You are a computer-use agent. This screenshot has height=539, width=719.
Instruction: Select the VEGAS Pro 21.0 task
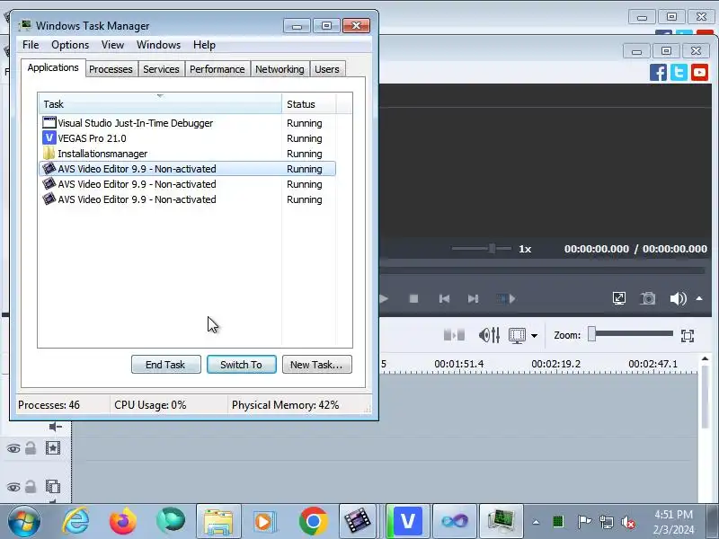coord(188,138)
